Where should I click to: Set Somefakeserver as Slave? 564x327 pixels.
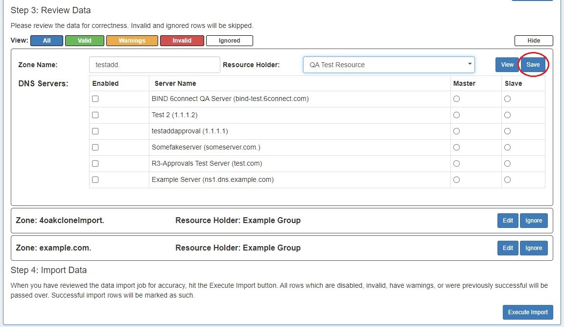point(507,148)
